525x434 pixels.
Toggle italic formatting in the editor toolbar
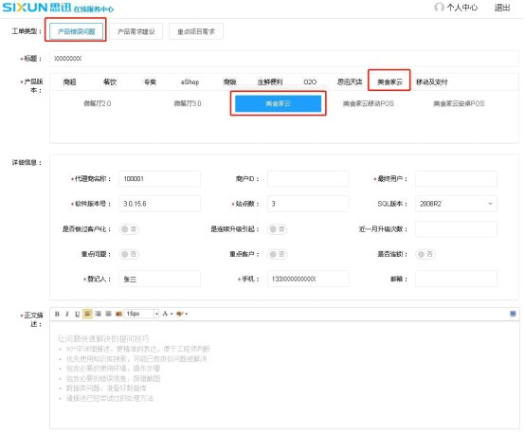point(67,314)
